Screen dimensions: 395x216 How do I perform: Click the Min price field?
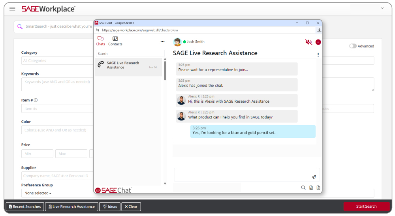pyautogui.click(x=37, y=154)
